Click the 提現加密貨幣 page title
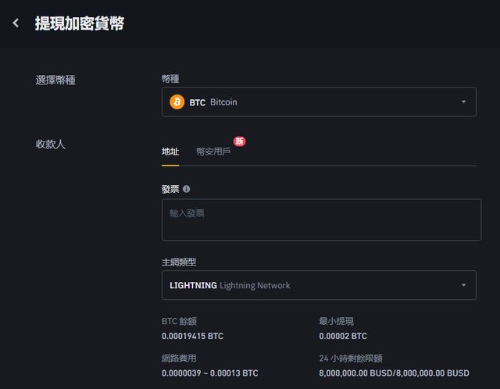Viewport: 500px width, 389px height. [x=79, y=23]
